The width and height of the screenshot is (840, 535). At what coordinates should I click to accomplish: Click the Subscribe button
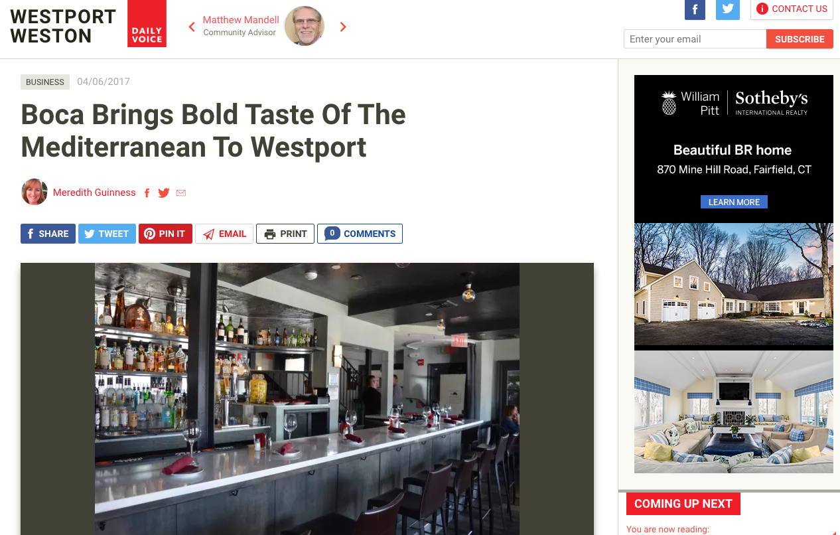point(800,39)
